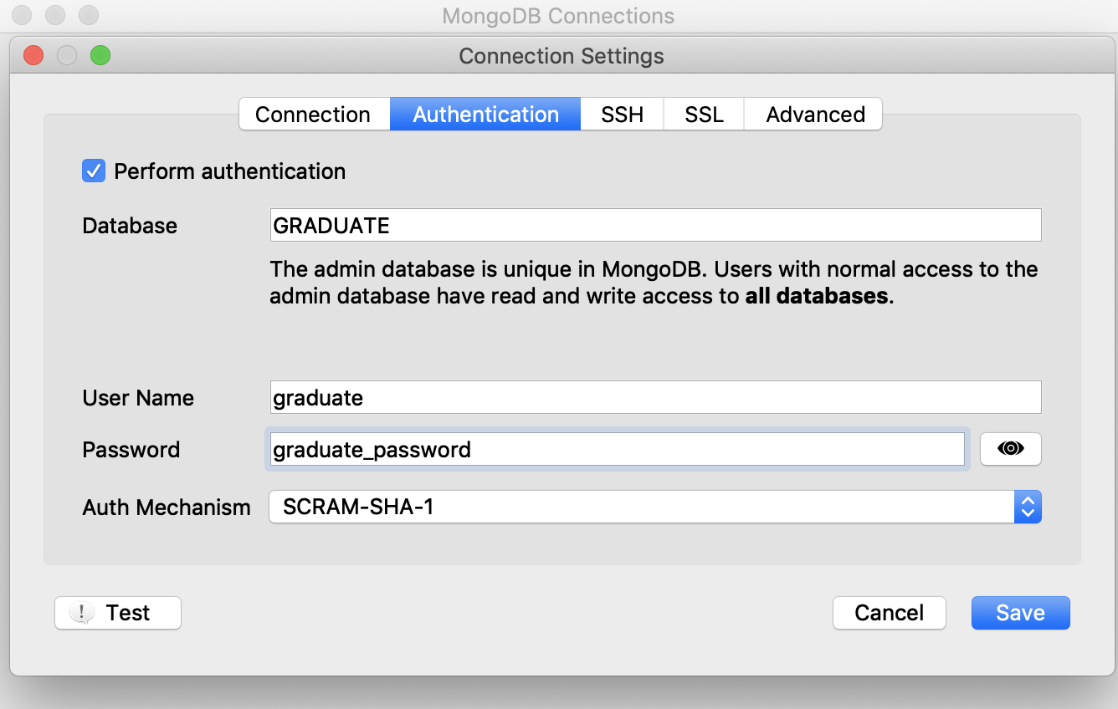
Task: Click the Connection Settings window title
Action: (x=562, y=56)
